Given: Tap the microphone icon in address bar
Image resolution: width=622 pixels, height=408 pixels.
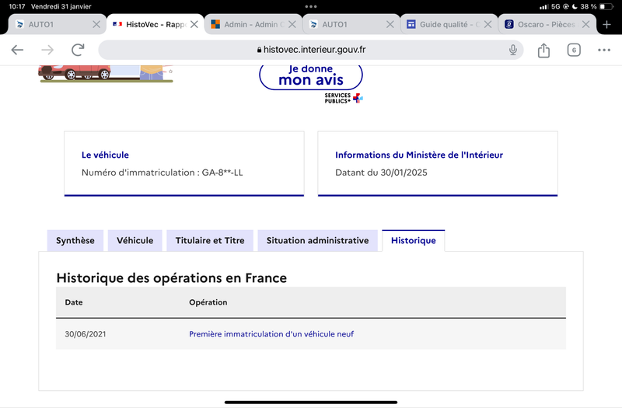Looking at the screenshot, I should tap(513, 50).
